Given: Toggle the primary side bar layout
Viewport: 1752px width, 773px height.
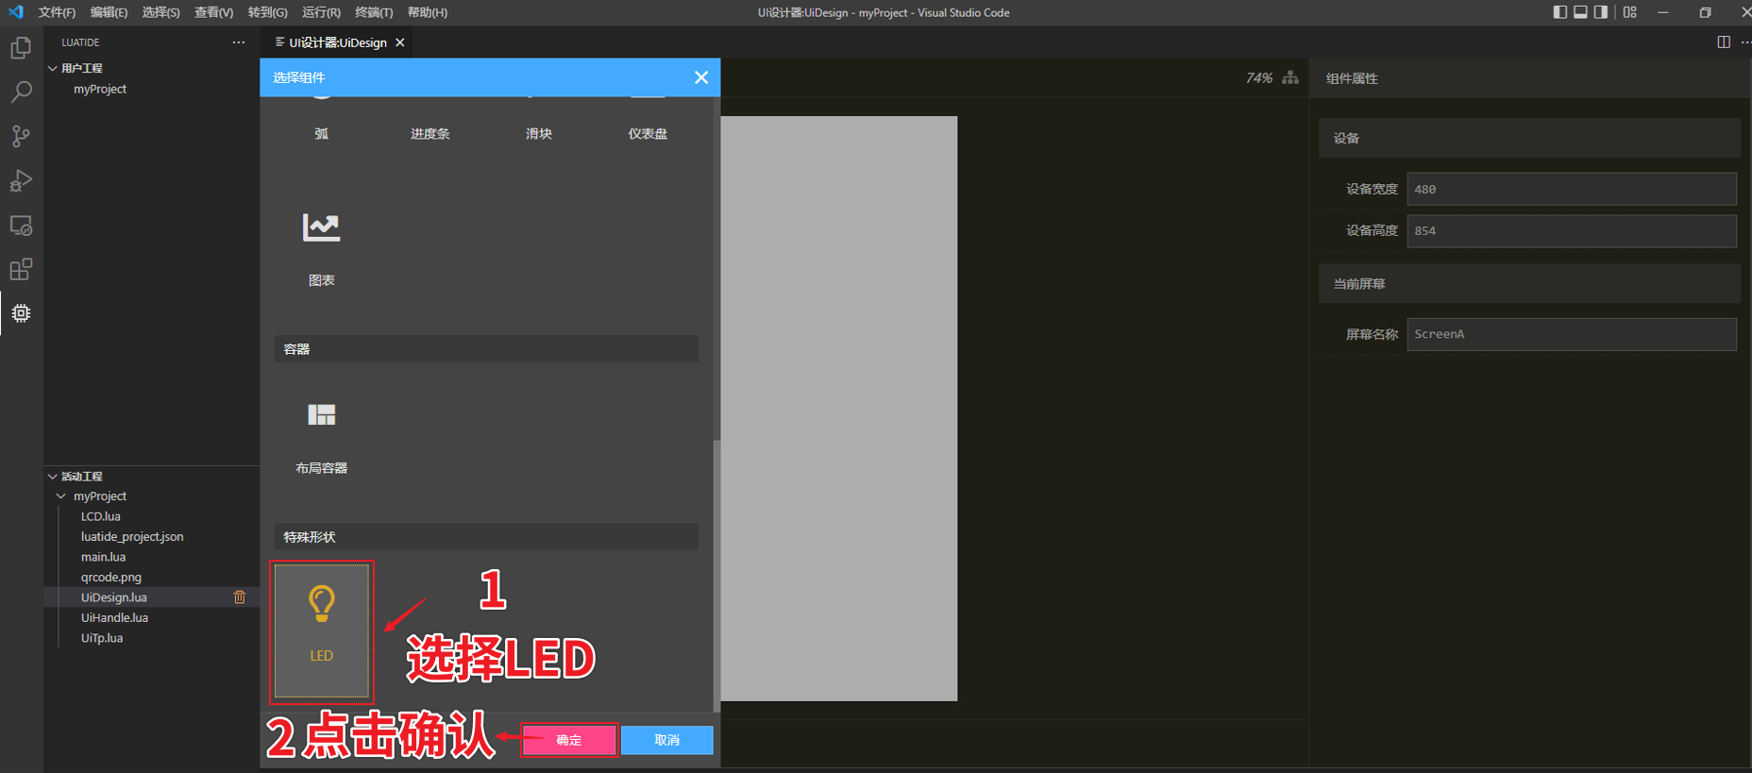Looking at the screenshot, I should [x=1560, y=12].
